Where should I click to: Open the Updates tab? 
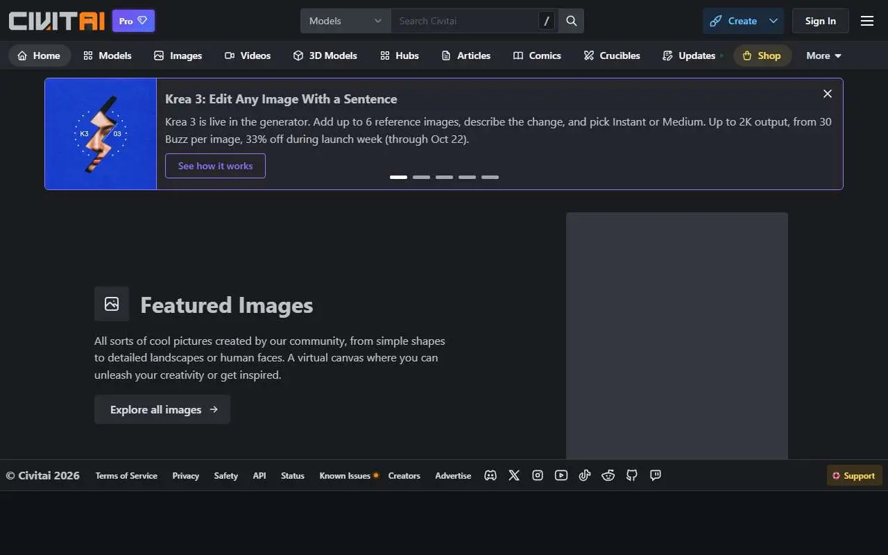tap(690, 55)
